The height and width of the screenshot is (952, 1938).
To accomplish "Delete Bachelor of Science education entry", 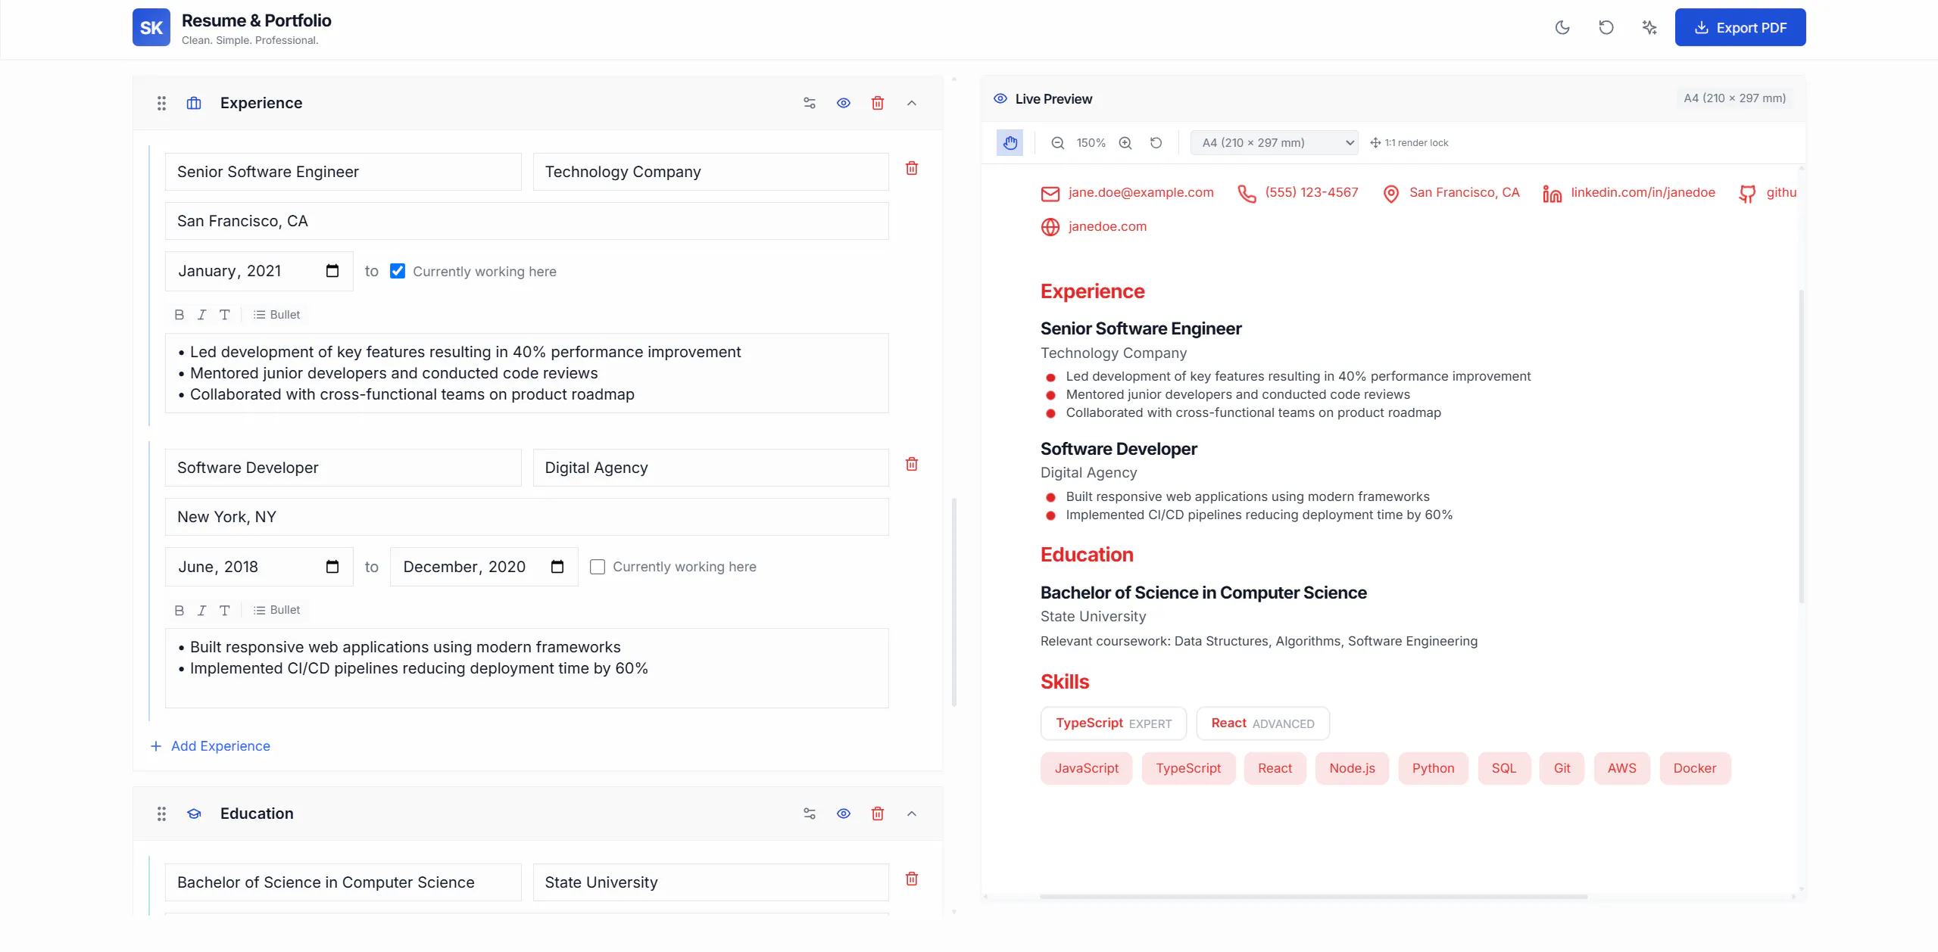I will click(912, 879).
